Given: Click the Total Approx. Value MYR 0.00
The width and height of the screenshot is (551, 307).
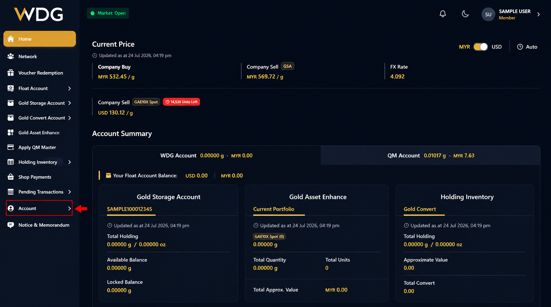Looking at the screenshot, I should [336, 290].
